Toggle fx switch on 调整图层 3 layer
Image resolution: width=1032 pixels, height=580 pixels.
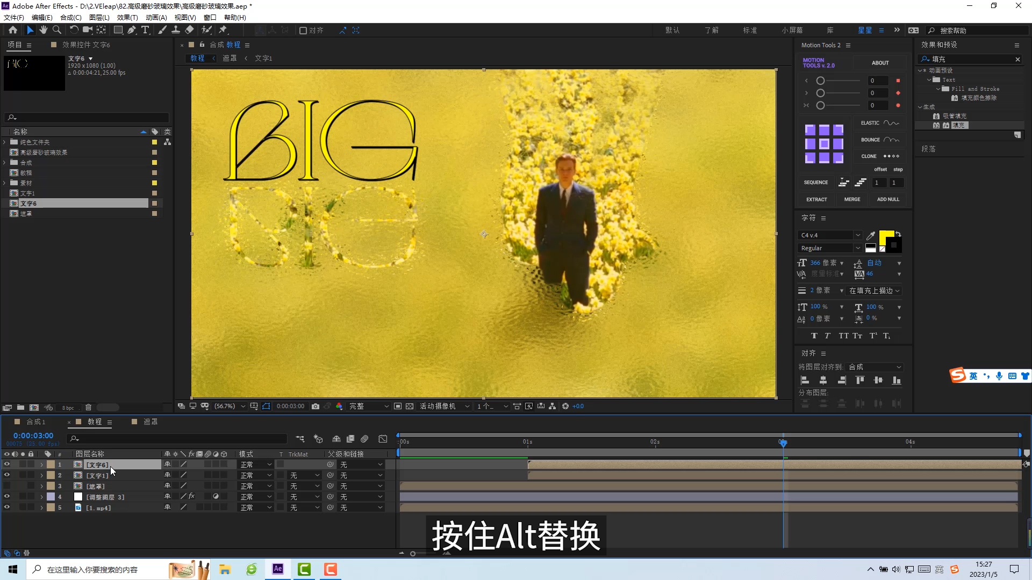click(x=191, y=496)
